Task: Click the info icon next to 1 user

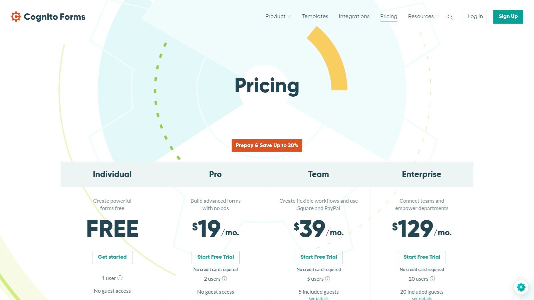Action: coord(120,278)
